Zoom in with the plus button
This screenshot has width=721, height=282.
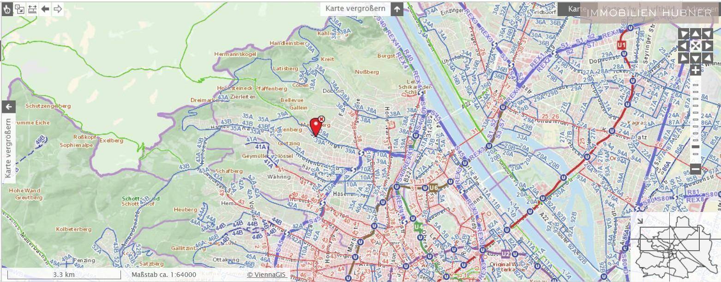pos(696,70)
